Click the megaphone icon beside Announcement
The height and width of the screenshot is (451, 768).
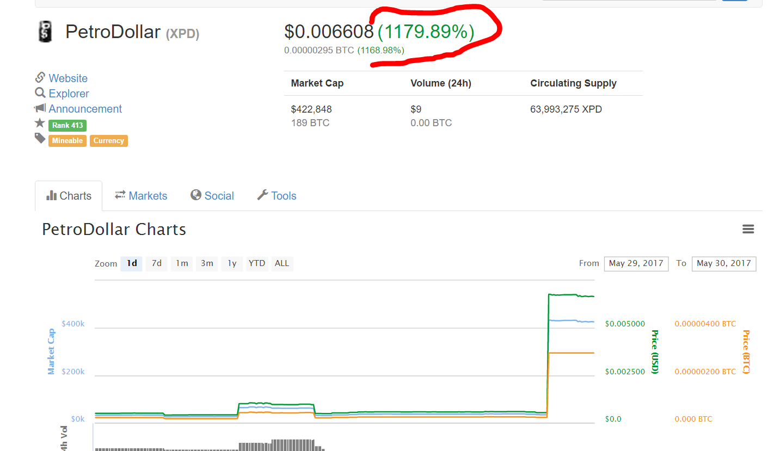coord(40,108)
